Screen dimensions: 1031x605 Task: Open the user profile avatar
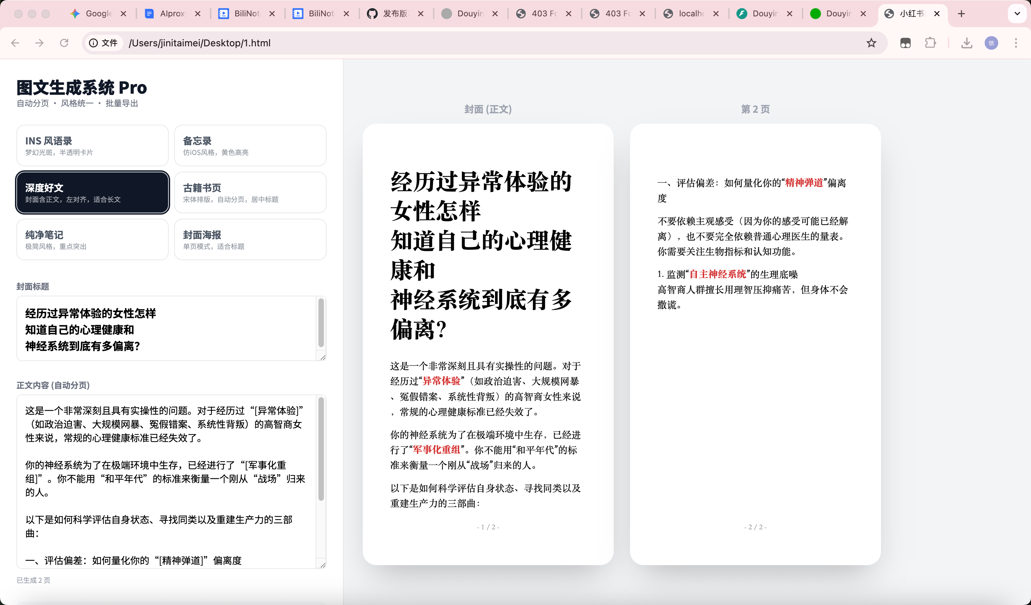click(x=991, y=43)
